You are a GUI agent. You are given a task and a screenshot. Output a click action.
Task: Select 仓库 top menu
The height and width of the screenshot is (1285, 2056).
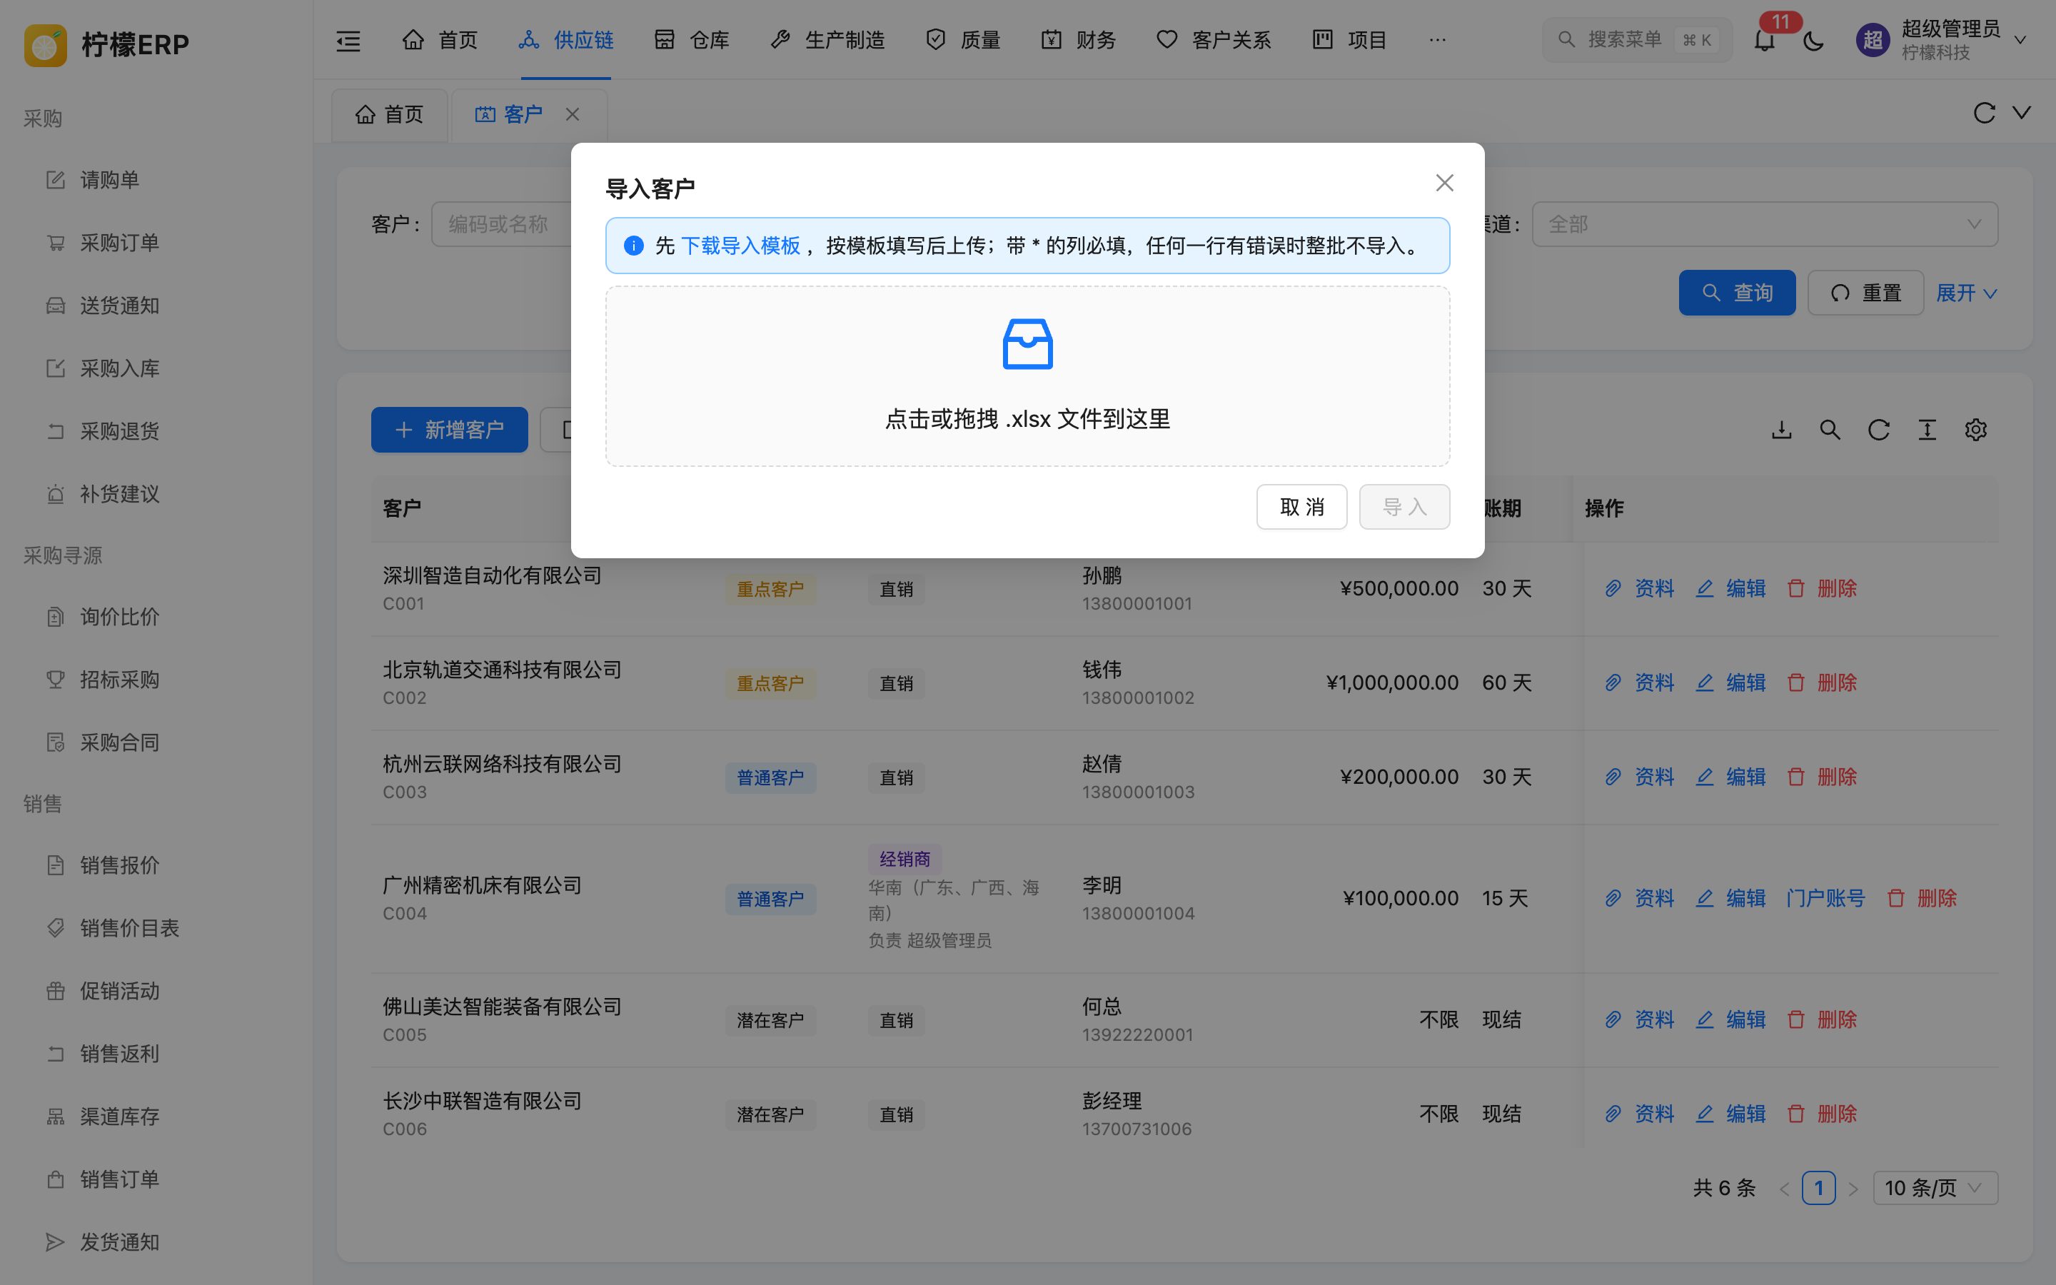(x=692, y=40)
